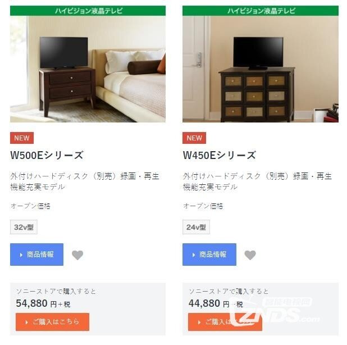Favorite the W500E series with heart icon
The height and width of the screenshot is (345, 347).
(77, 255)
